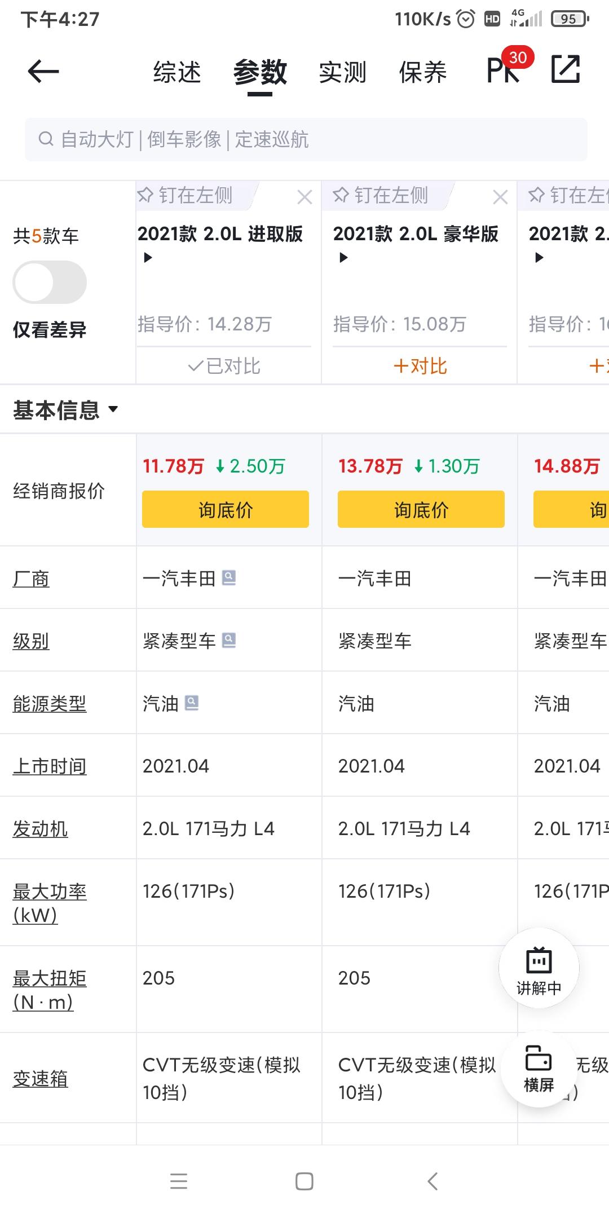The height and width of the screenshot is (1218, 609).
Task: Toggle the 仅看差异 switch
Action: (x=50, y=282)
